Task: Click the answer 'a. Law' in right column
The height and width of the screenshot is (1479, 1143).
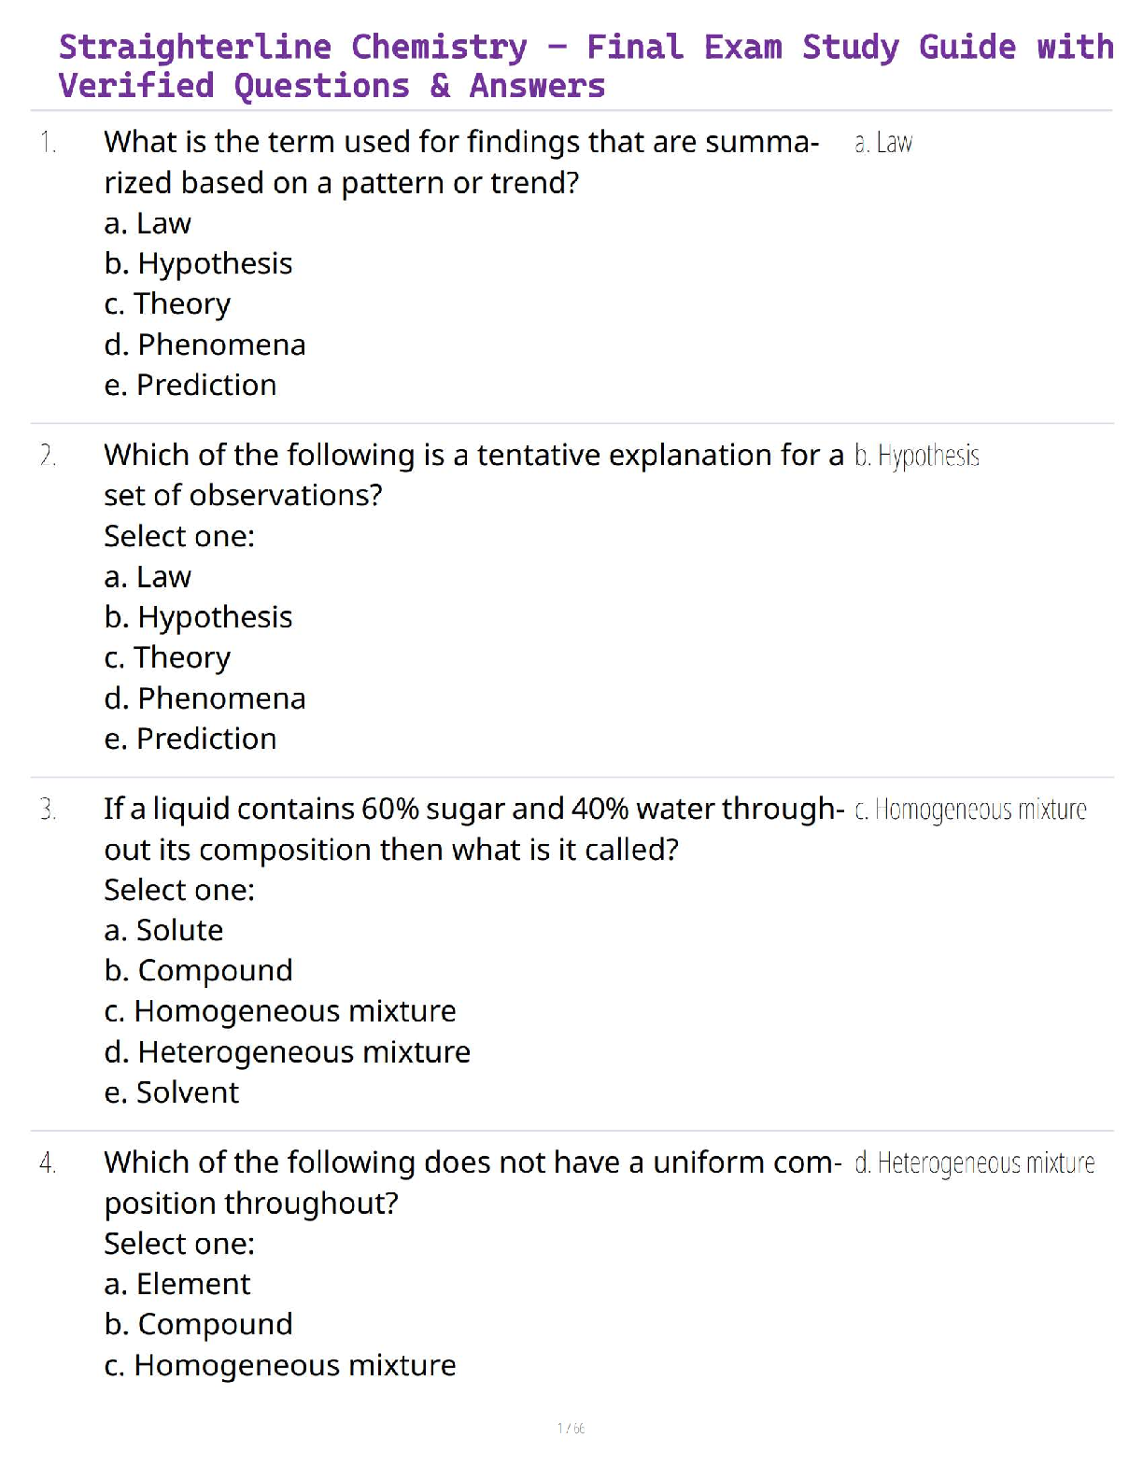Action: coord(883,143)
